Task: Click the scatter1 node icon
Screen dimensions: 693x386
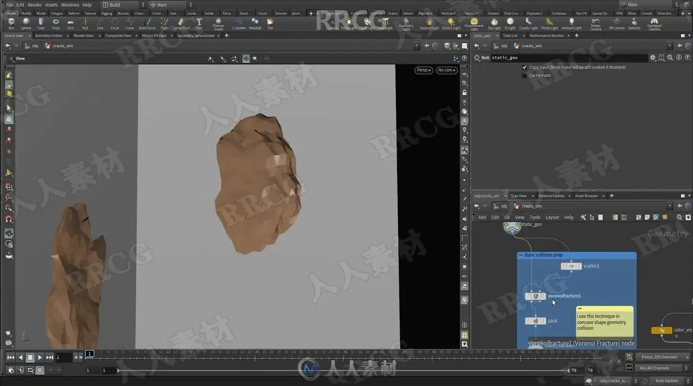Action: click(571, 266)
